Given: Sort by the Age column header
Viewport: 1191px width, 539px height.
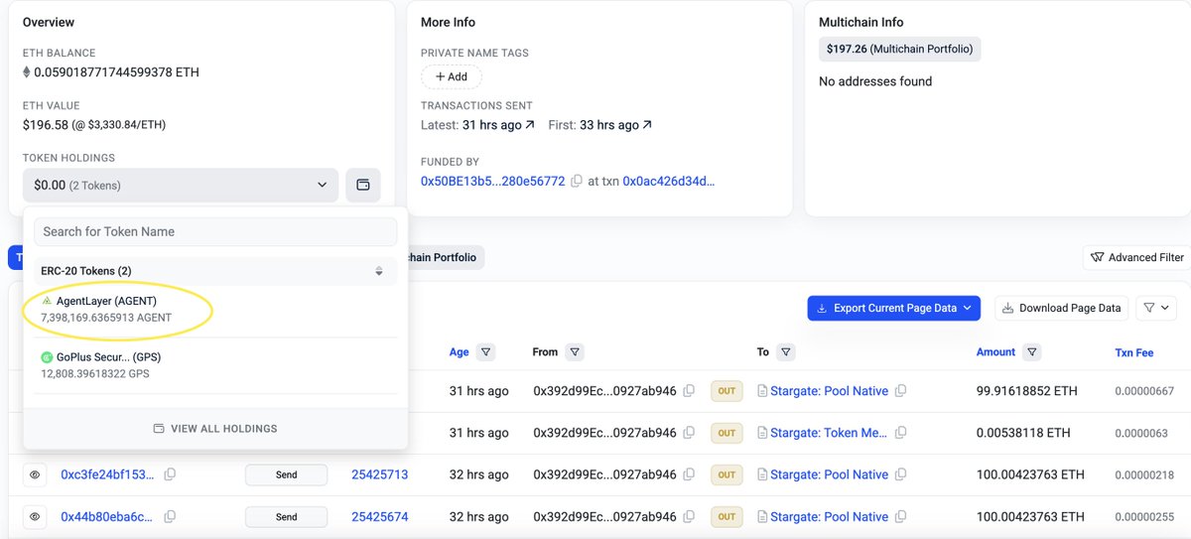Looking at the screenshot, I should pyautogui.click(x=460, y=351).
